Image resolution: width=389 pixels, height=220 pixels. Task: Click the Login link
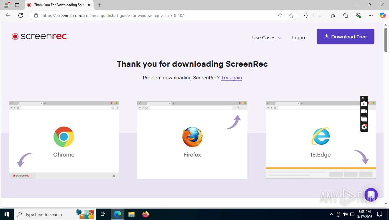tap(298, 38)
